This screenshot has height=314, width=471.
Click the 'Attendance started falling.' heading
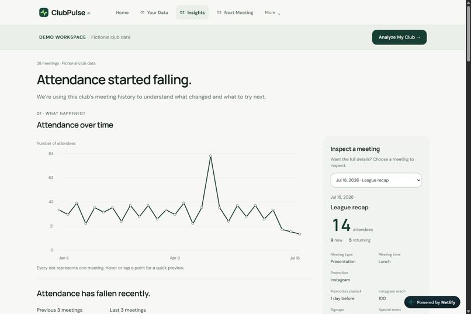point(114,80)
